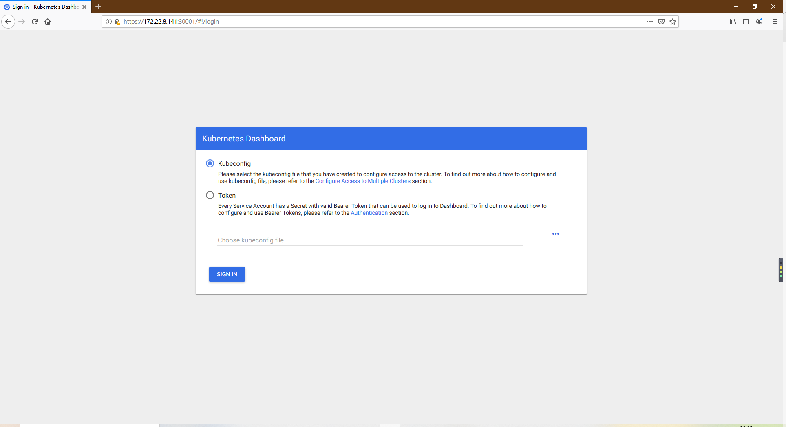Viewport: 786px width, 427px height.
Task: Open the Authentication documentation link
Action: click(369, 213)
